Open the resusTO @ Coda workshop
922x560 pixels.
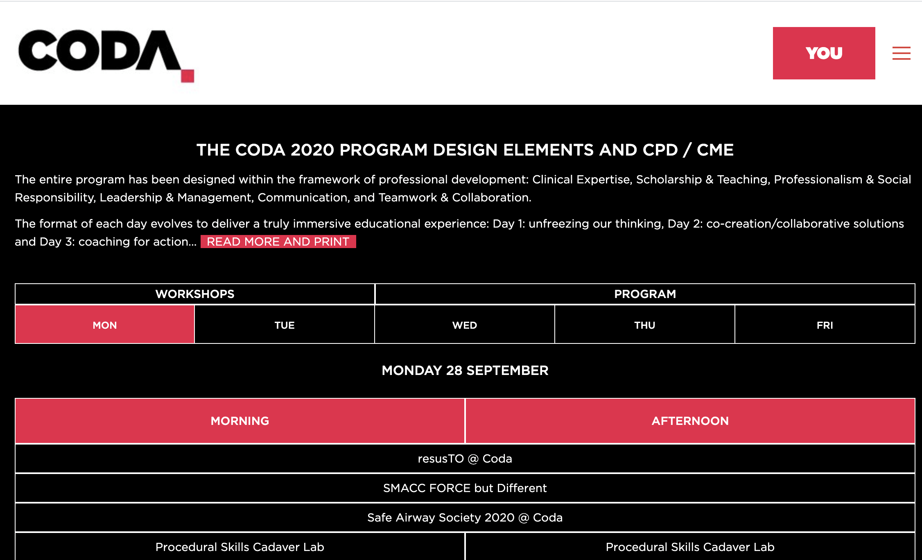tap(464, 458)
